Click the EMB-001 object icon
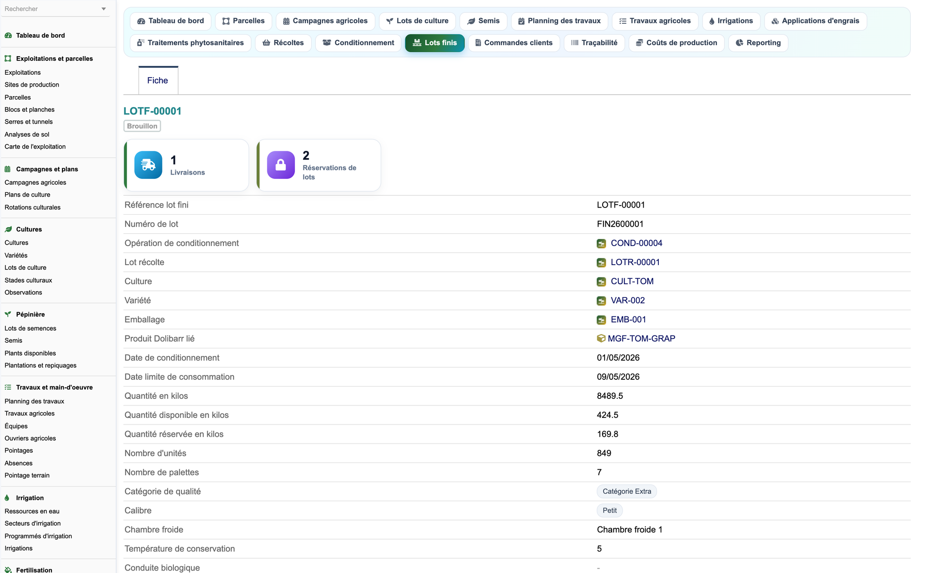This screenshot has width=927, height=573. click(x=601, y=320)
